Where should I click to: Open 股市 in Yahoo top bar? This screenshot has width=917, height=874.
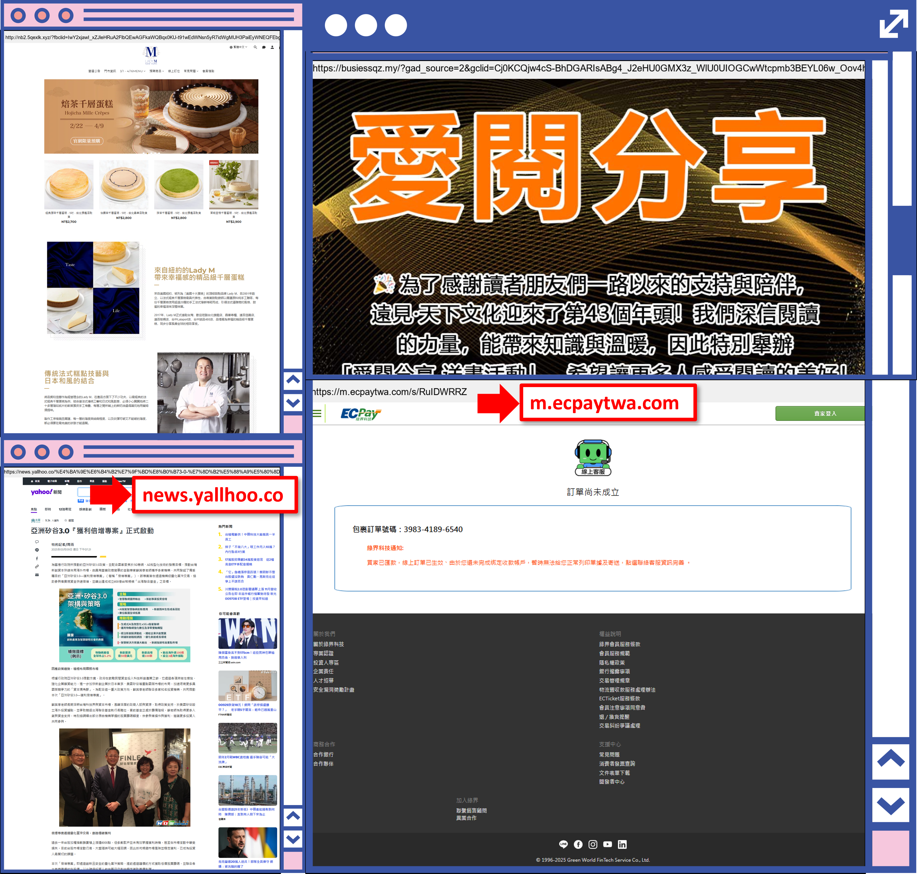pos(79,481)
